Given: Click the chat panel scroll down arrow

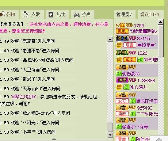Looking at the screenshot, I should pos(110,135).
